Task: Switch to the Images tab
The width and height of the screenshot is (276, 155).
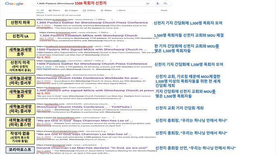Action: click(71, 10)
